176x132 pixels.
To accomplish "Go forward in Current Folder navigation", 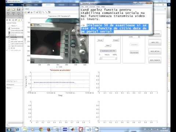I will (x=10, y=20).
